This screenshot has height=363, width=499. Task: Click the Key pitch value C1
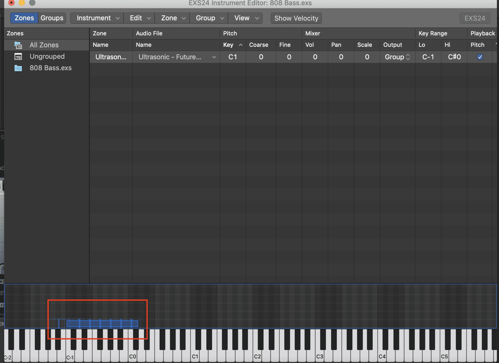tap(233, 57)
